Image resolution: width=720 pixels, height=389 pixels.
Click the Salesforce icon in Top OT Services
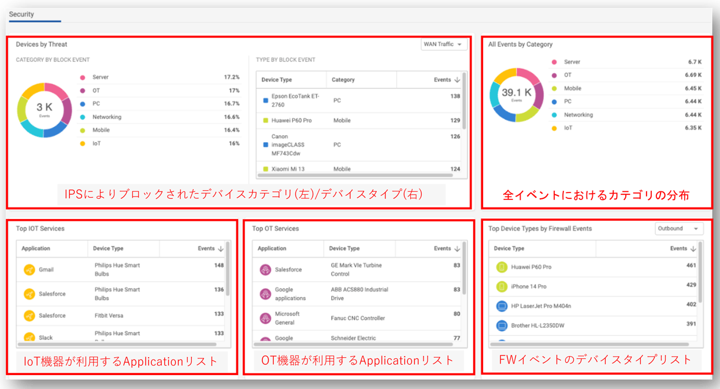265,270
